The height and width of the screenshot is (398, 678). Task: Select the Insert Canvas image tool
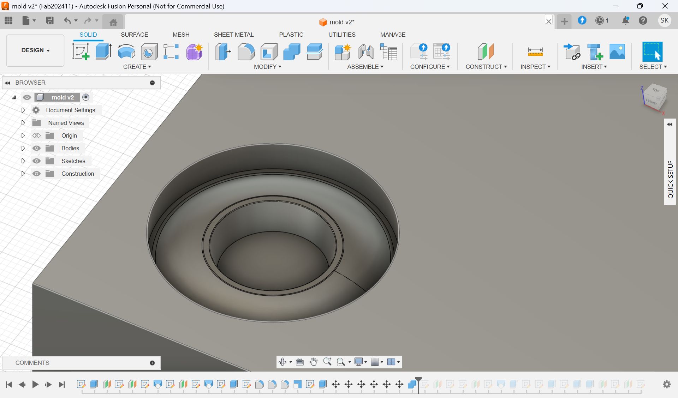[617, 52]
